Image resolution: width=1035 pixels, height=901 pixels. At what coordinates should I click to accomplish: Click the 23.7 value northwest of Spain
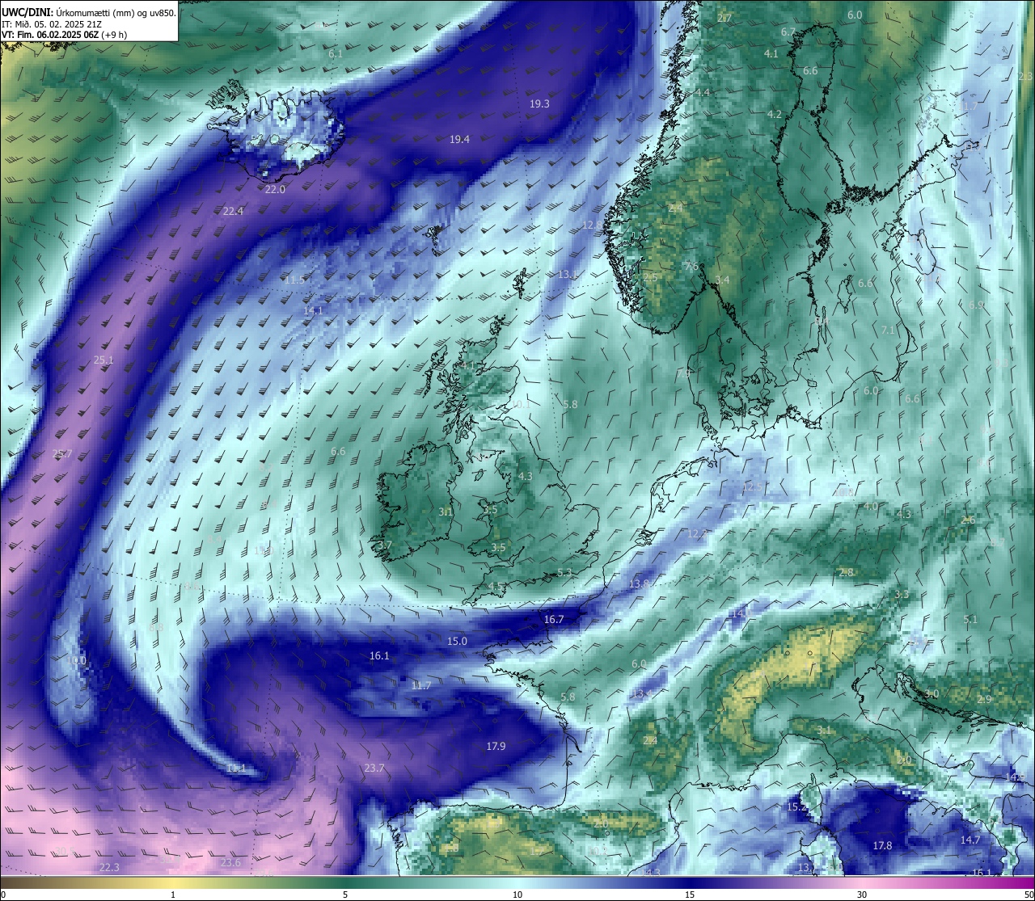374,768
